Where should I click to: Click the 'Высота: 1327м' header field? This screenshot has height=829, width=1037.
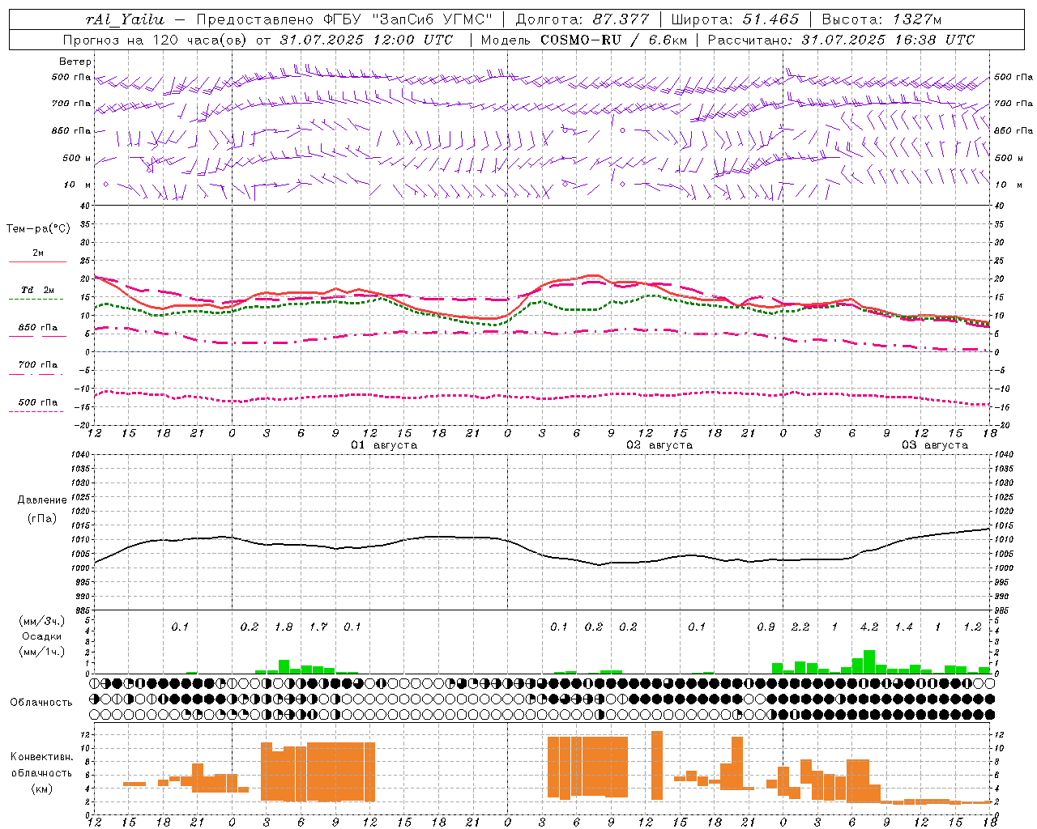(x=882, y=19)
